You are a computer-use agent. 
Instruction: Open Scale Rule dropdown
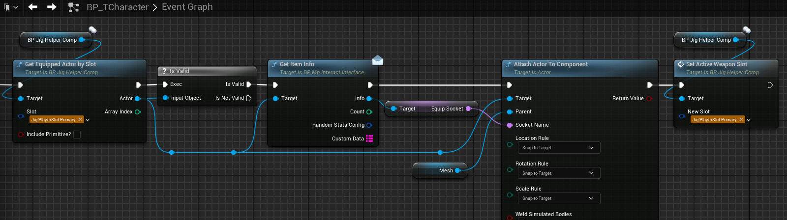[559, 198]
